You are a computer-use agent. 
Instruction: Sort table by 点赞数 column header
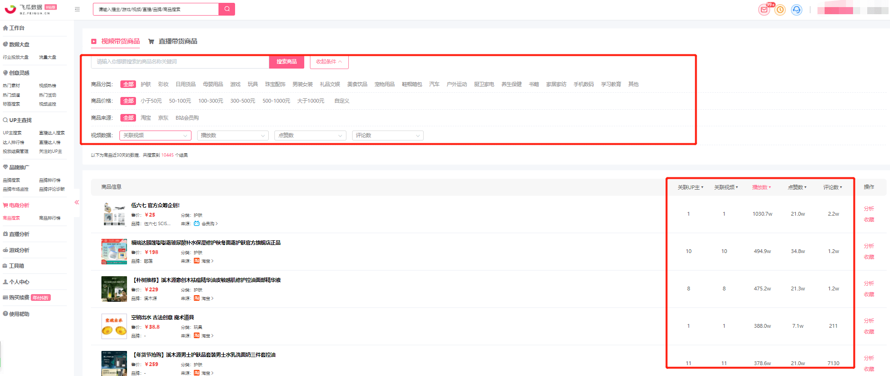(797, 187)
